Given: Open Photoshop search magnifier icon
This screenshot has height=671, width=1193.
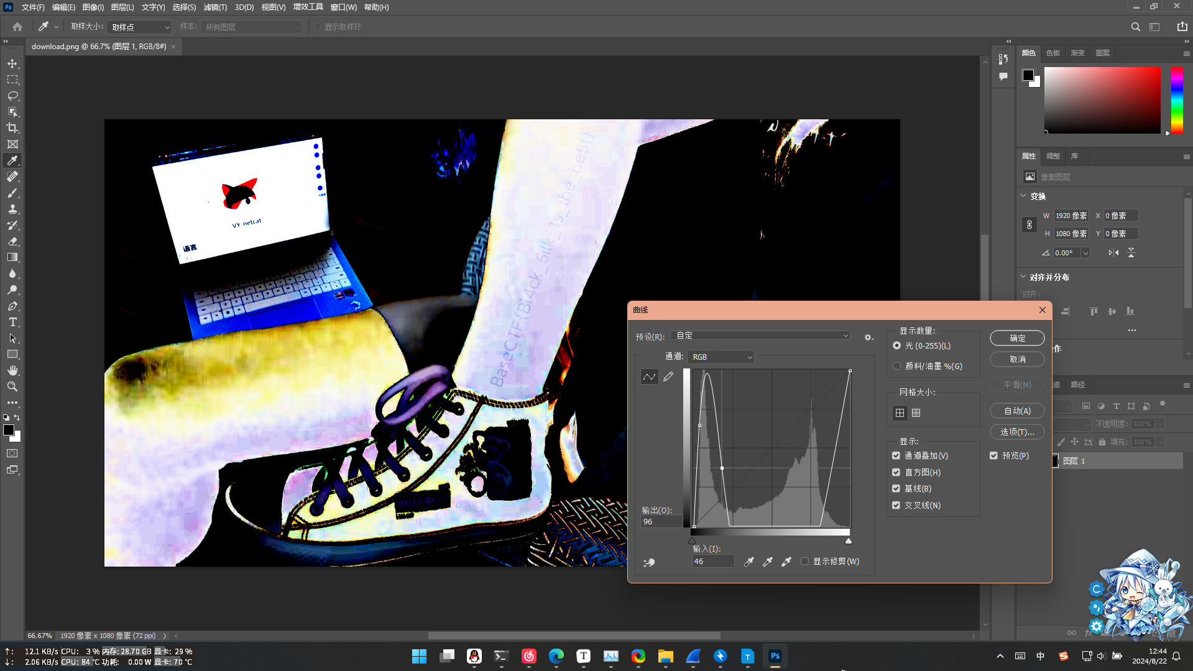Looking at the screenshot, I should click(x=1135, y=27).
